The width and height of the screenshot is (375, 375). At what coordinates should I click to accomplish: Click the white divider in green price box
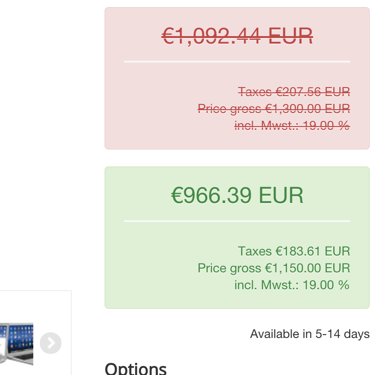tap(237, 221)
